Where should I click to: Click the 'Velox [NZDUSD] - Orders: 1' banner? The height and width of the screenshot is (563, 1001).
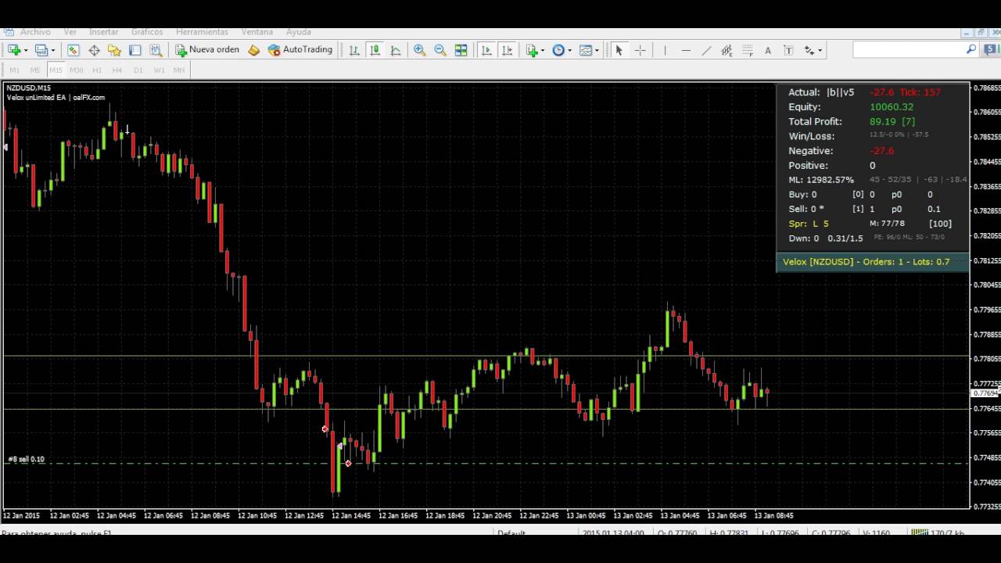(872, 262)
